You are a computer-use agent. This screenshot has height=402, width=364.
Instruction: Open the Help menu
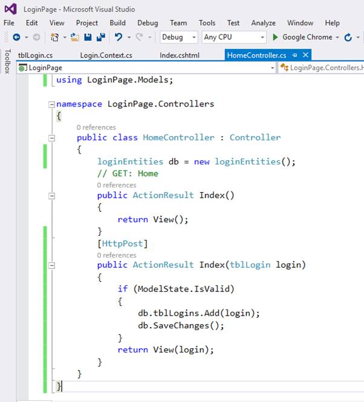point(332,23)
